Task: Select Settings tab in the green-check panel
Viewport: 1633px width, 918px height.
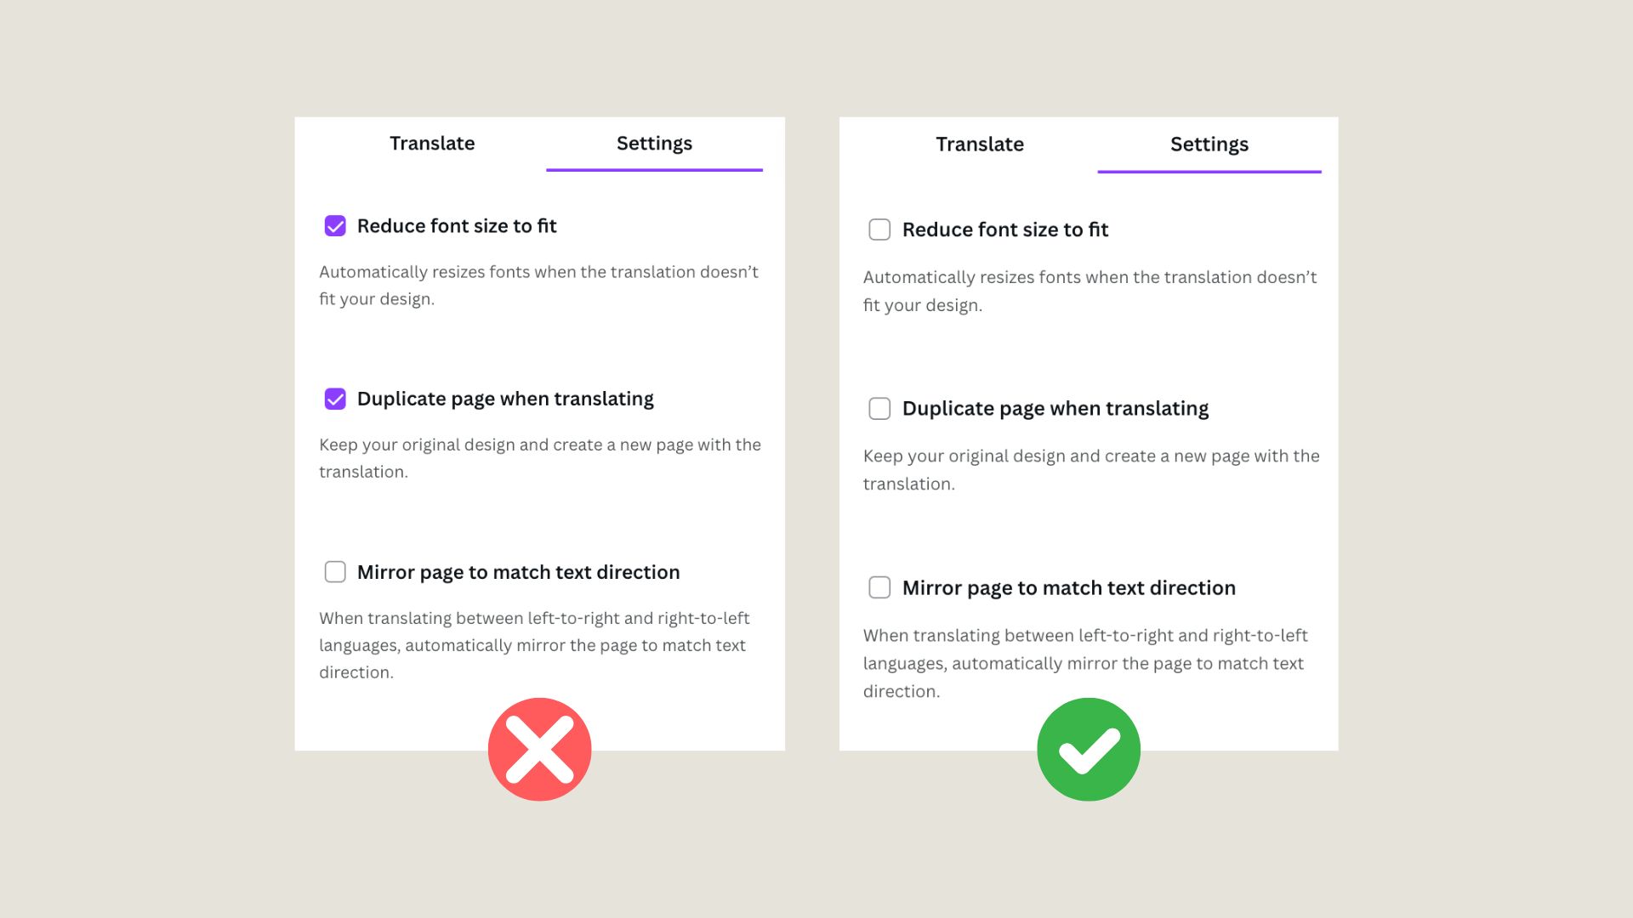Action: point(1209,144)
